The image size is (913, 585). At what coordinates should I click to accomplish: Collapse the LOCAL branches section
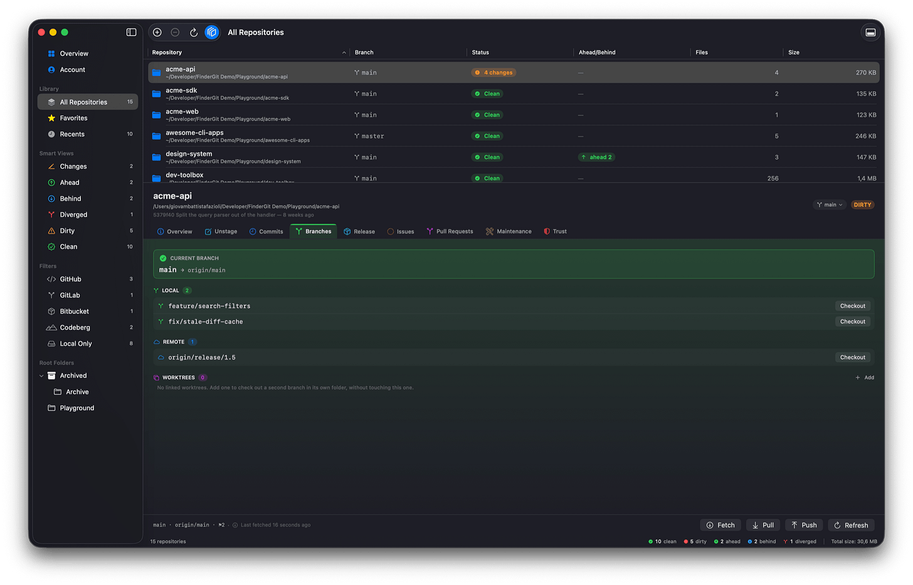point(172,290)
